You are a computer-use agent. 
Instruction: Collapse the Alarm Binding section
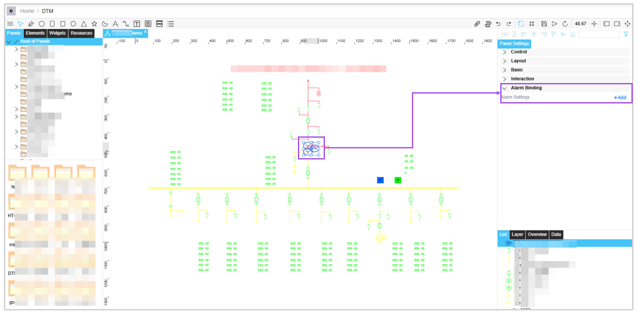(526, 88)
